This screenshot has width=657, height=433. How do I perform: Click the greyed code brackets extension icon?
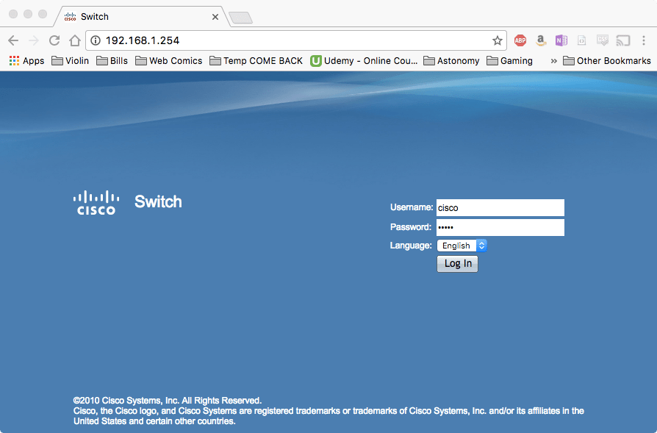(581, 40)
